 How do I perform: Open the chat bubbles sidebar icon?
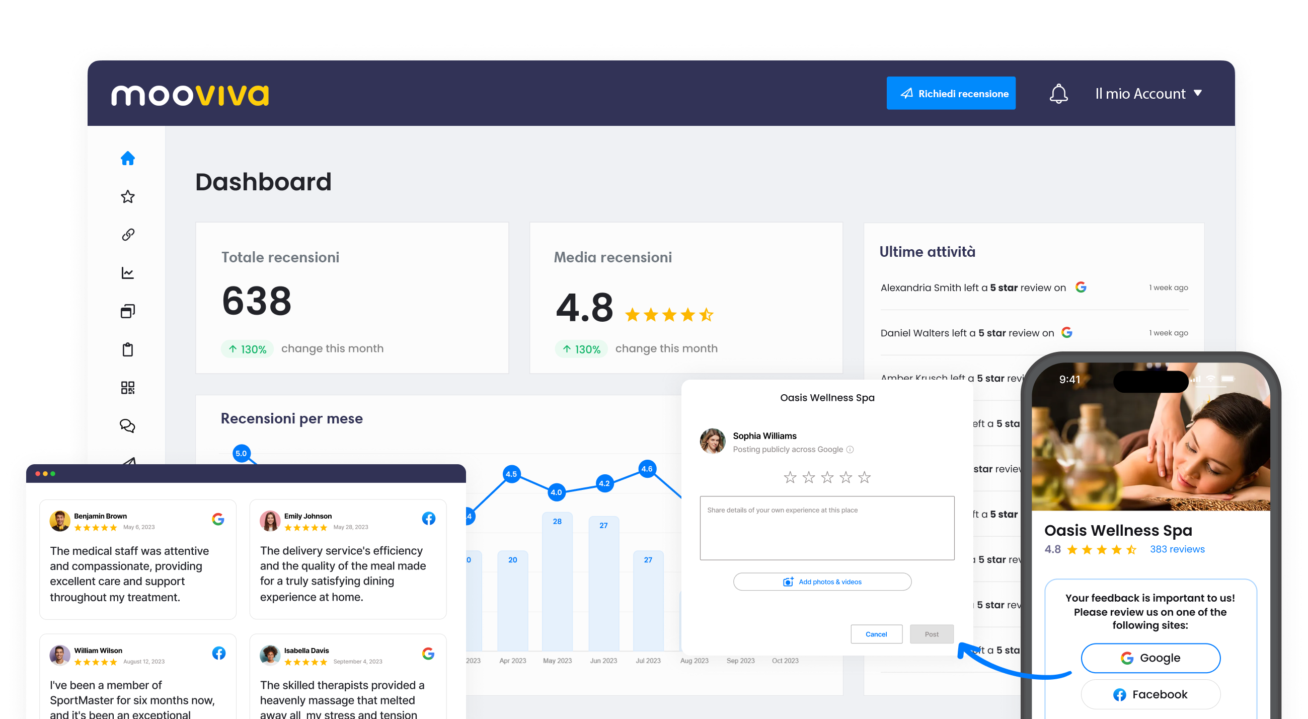click(127, 426)
